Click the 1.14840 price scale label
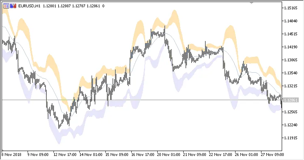Image resolution: width=304 pixels, height=160 pixels. pos(291,21)
